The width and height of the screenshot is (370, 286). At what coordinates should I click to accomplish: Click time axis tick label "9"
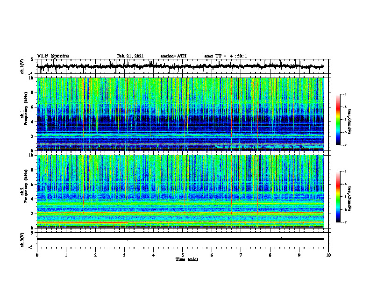[299, 255]
